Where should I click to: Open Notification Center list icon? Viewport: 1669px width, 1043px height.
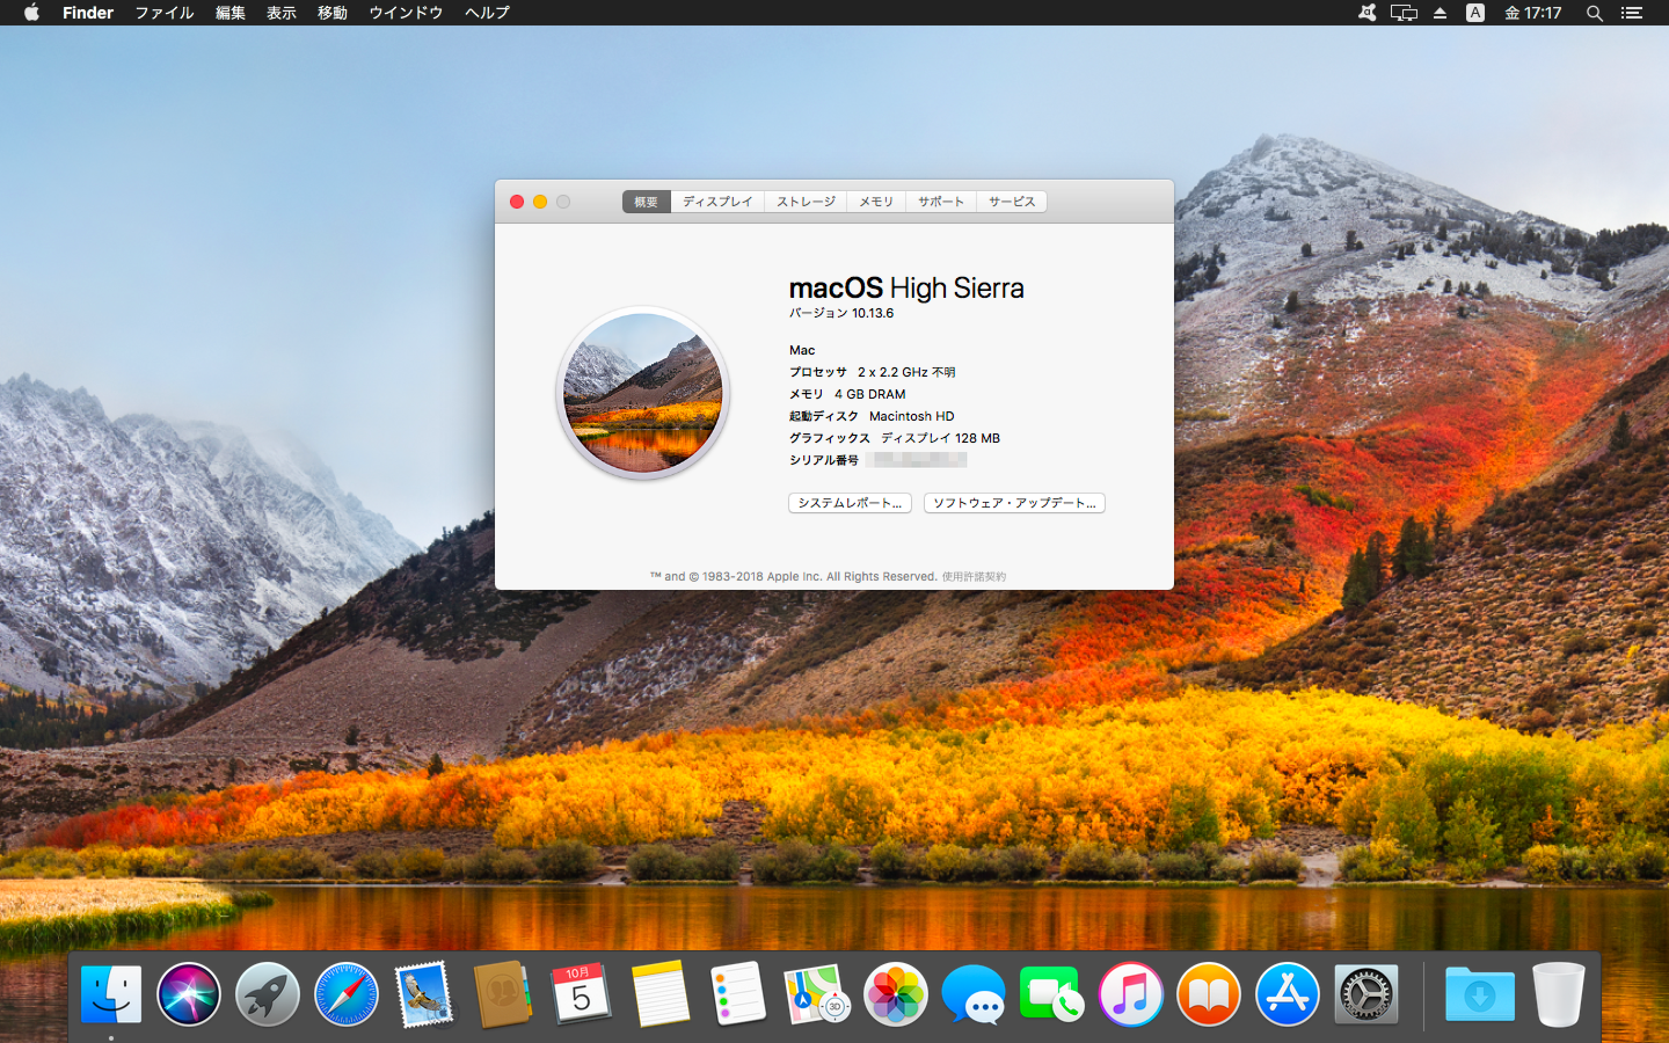click(x=1631, y=12)
